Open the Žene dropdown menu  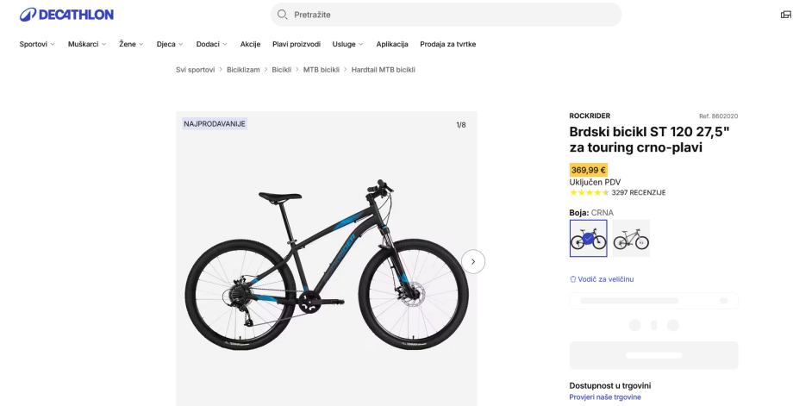pos(132,45)
